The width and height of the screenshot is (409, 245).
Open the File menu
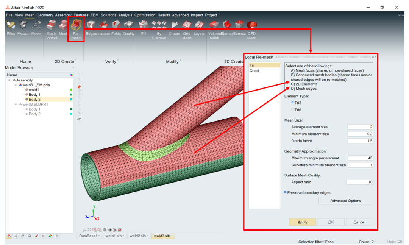click(x=9, y=15)
